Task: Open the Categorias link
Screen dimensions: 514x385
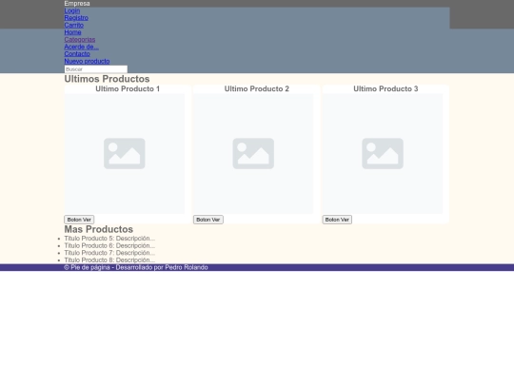Action: click(80, 40)
